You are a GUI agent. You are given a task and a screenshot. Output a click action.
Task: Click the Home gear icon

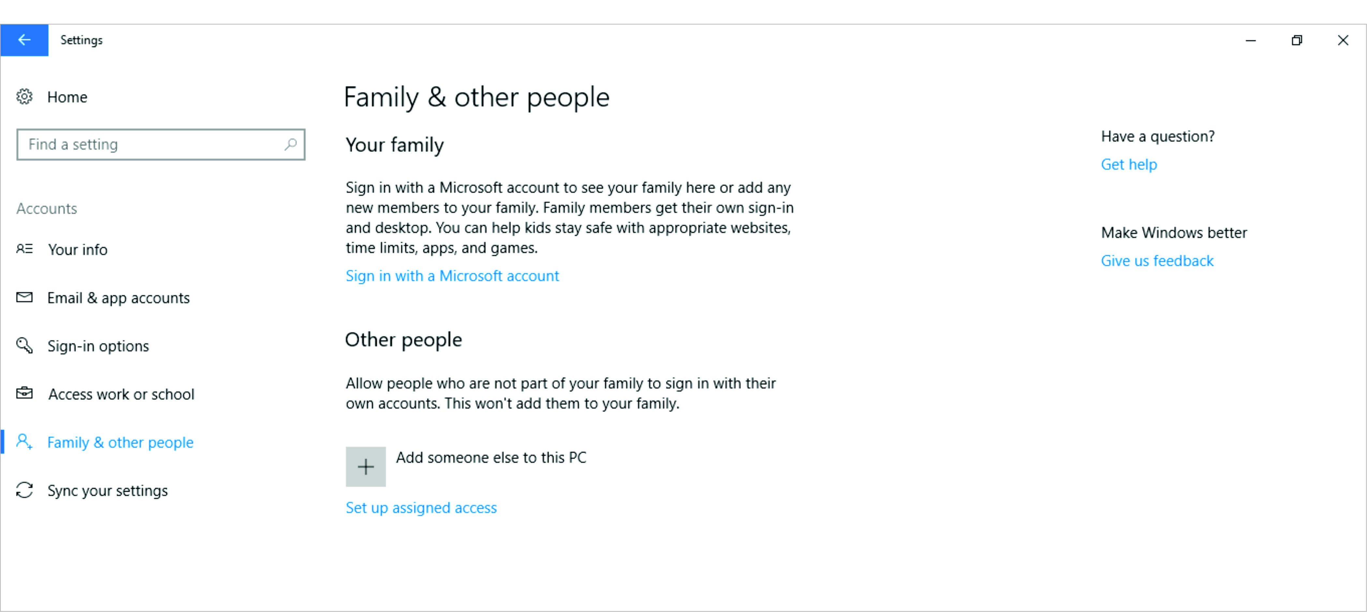tap(24, 97)
